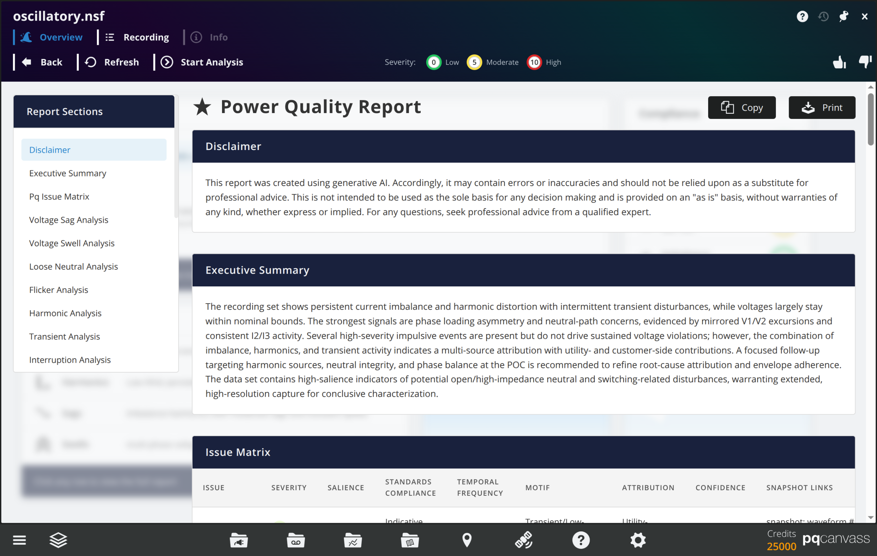Expand the hamburger menu in the bottom bar
The height and width of the screenshot is (556, 877).
click(x=20, y=540)
